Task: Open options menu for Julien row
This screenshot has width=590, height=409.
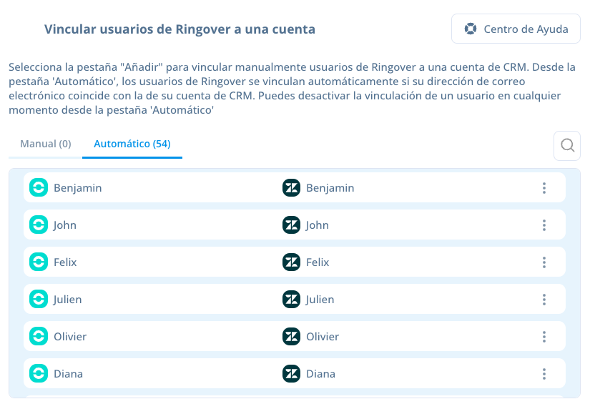Action: pyautogui.click(x=544, y=300)
